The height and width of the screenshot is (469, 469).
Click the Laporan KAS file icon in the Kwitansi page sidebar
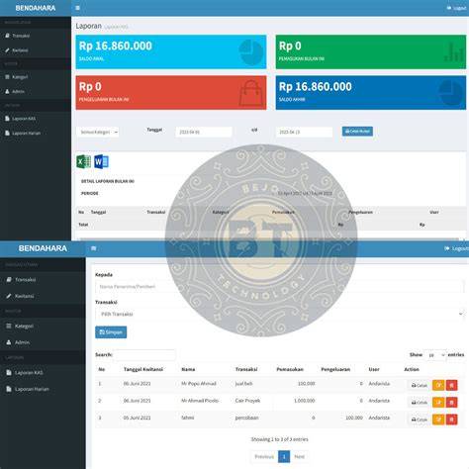[9, 372]
